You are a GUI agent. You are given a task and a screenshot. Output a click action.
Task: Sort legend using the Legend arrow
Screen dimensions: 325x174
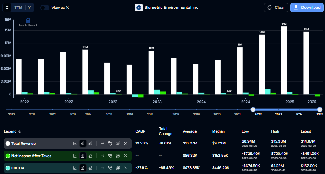coord(20,131)
